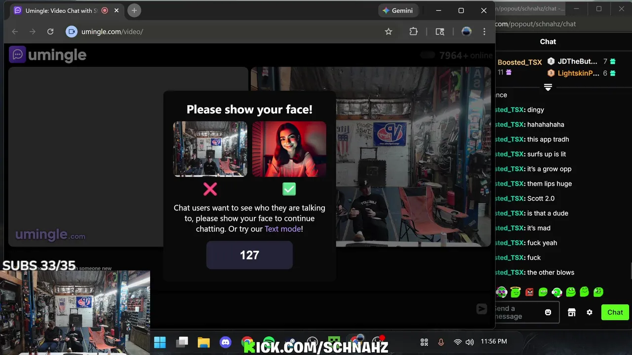This screenshot has height=355, width=632.
Task: Click the QR-style tray icon
Action: point(424,342)
